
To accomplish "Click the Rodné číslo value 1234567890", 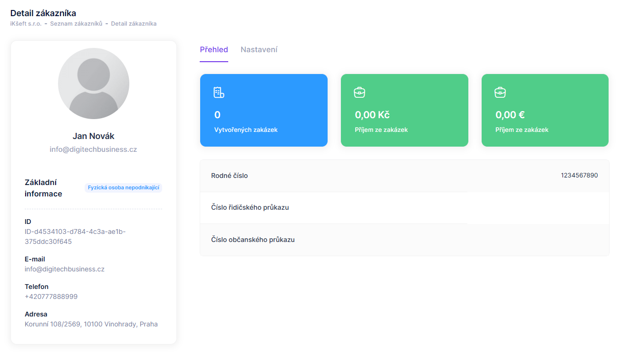I will (x=579, y=176).
